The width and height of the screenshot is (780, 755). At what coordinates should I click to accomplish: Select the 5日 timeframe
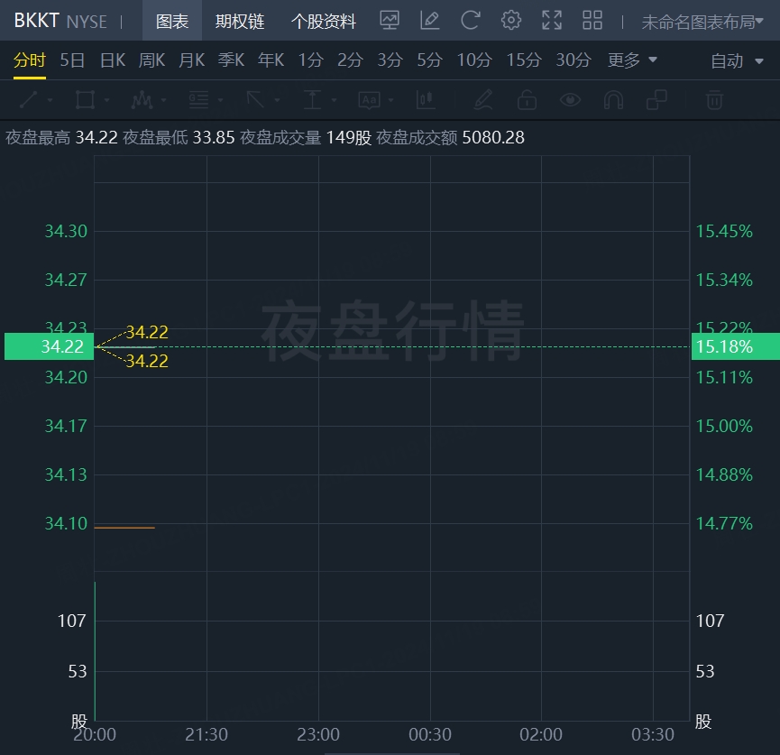click(72, 60)
